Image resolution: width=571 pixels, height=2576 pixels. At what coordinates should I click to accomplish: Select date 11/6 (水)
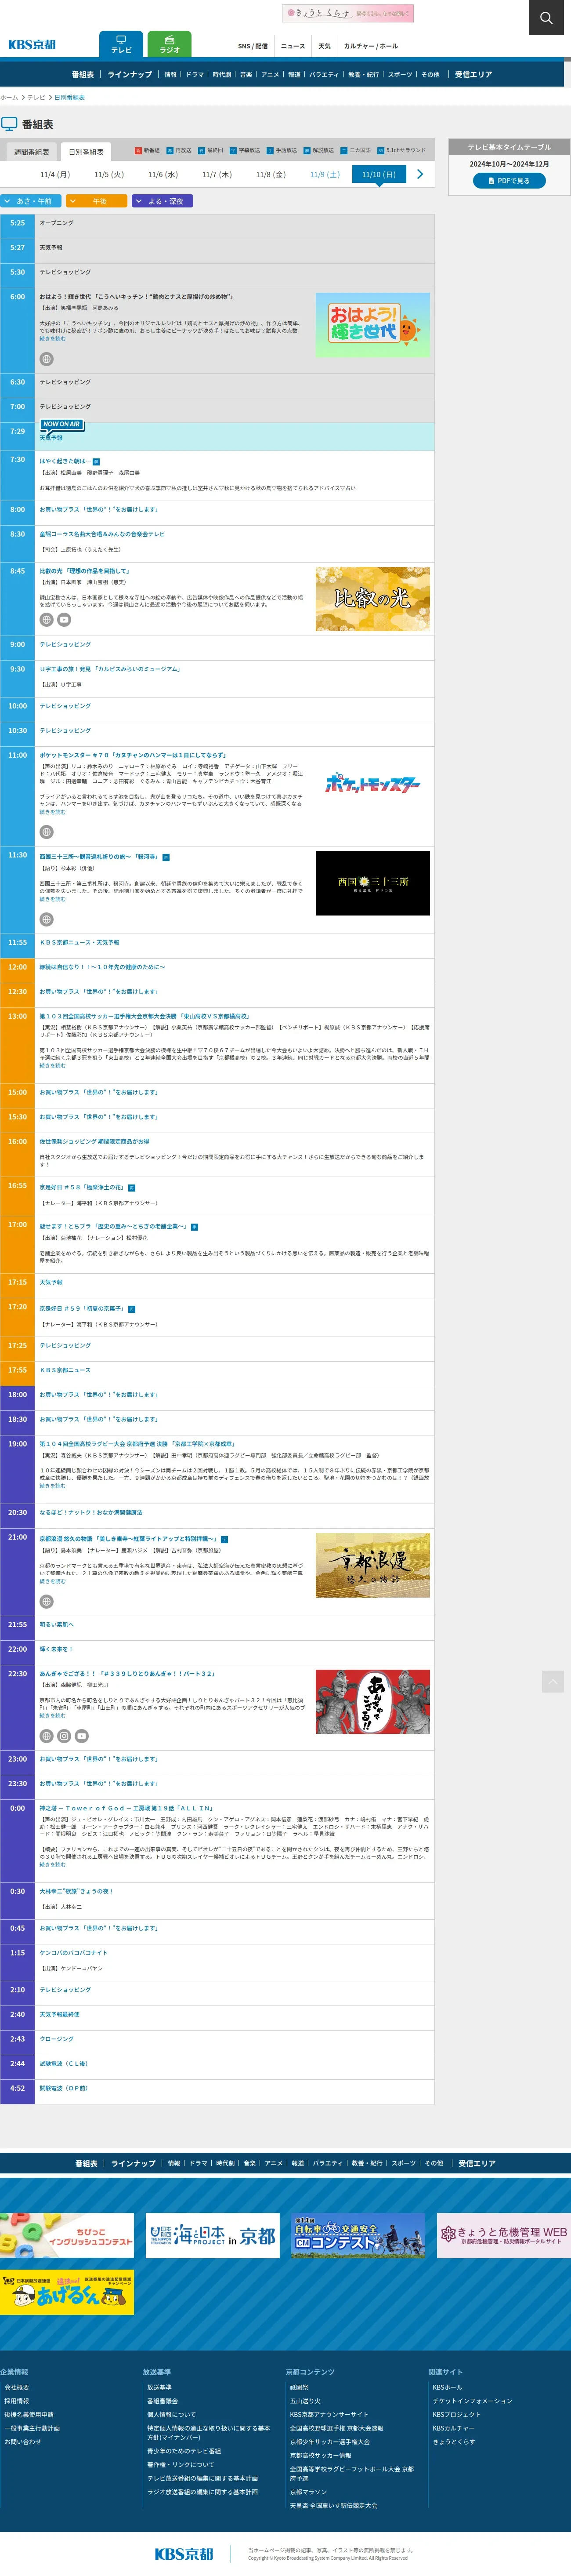coord(163,174)
